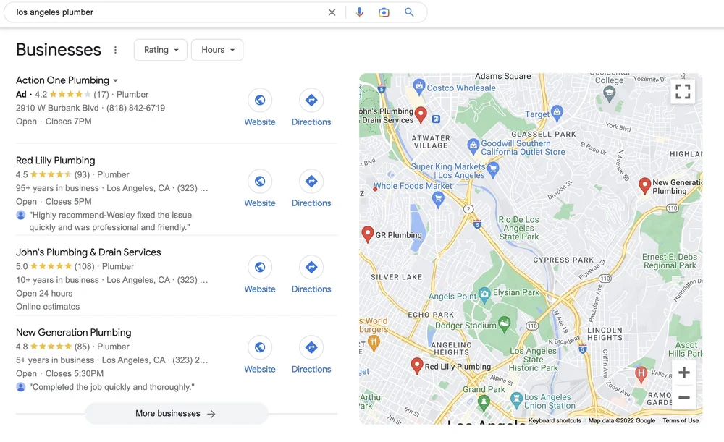Image resolution: width=724 pixels, height=442 pixels.
Task: Open the three-dot menu beside Businesses
Action: pyautogui.click(x=115, y=50)
